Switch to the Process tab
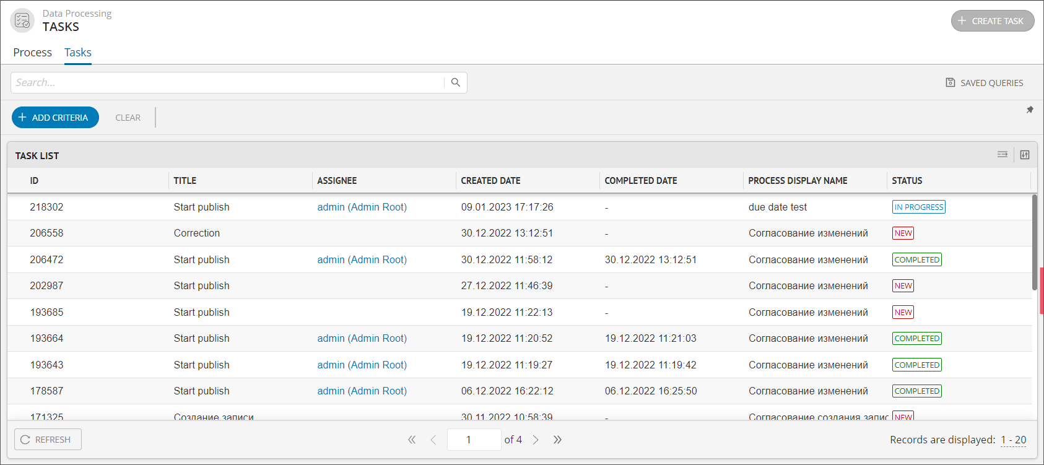The image size is (1044, 465). click(x=33, y=53)
